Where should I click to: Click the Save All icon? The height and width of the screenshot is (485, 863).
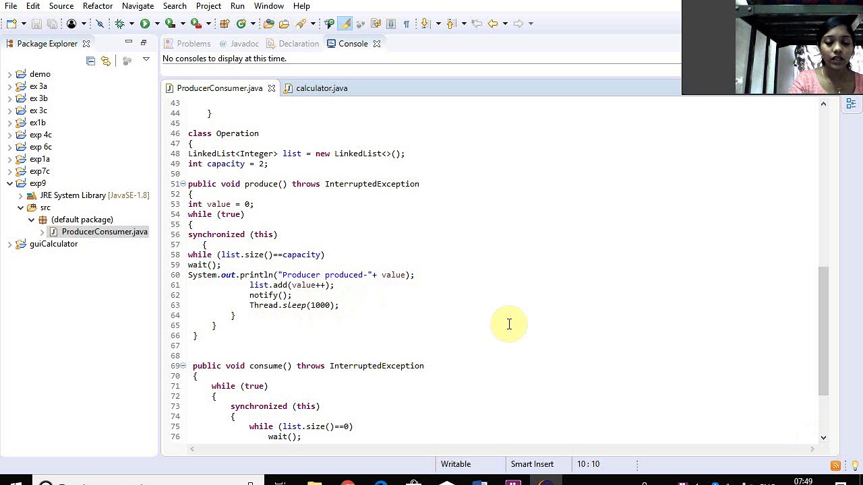coord(52,24)
